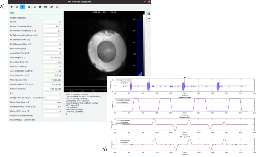Click the compass calibration icon
The width and height of the screenshot is (258, 157).
pos(17,7)
